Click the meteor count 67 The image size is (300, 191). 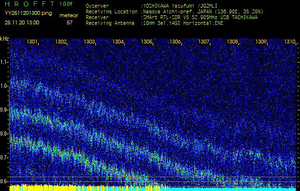(70, 22)
